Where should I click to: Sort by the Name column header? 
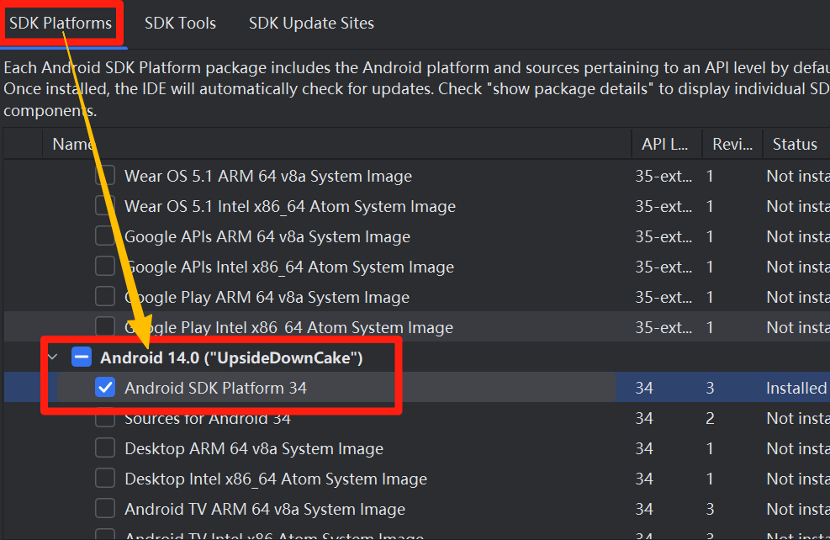pyautogui.click(x=336, y=144)
